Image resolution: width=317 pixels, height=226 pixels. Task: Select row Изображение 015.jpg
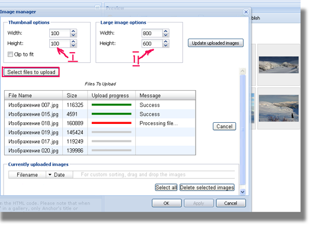point(100,114)
